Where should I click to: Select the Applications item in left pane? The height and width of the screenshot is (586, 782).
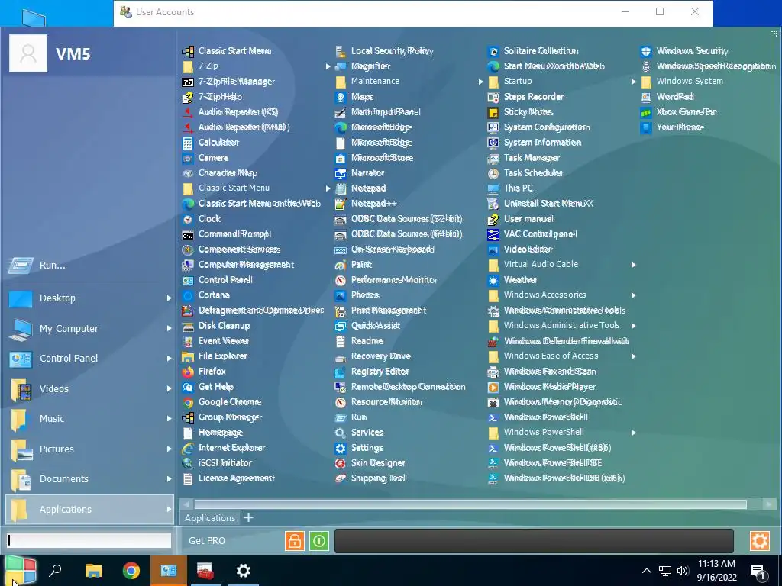coord(90,509)
